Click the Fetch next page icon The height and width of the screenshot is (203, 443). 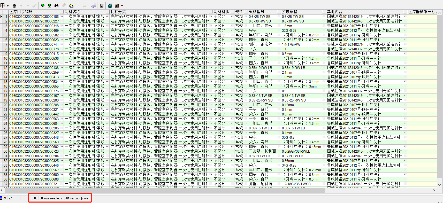coord(43,6)
